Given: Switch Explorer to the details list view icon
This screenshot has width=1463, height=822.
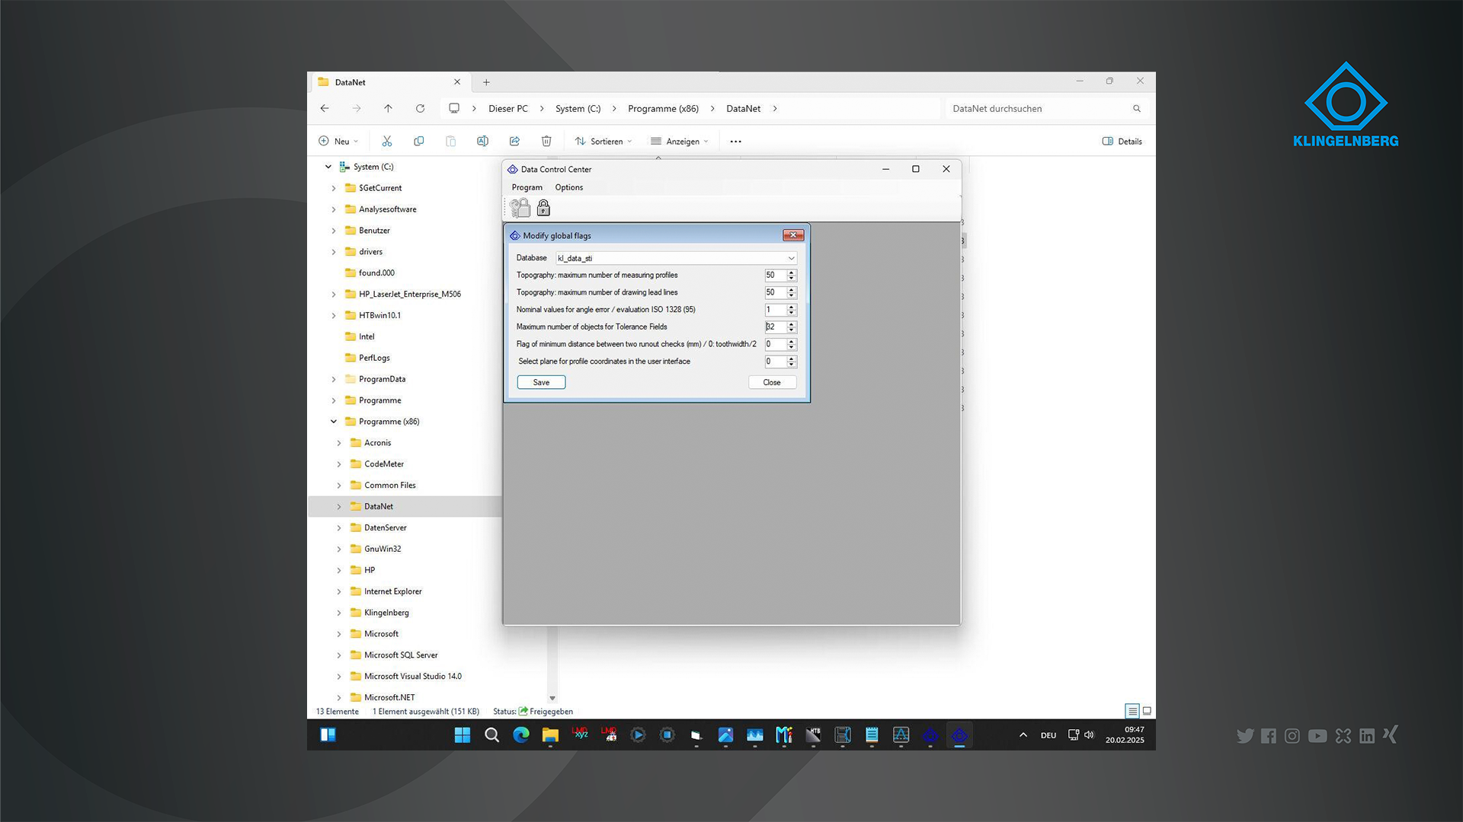Looking at the screenshot, I should pos(1132,711).
